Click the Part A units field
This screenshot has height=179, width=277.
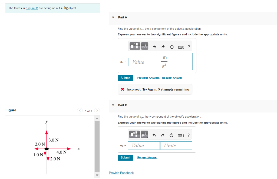(x=176, y=62)
